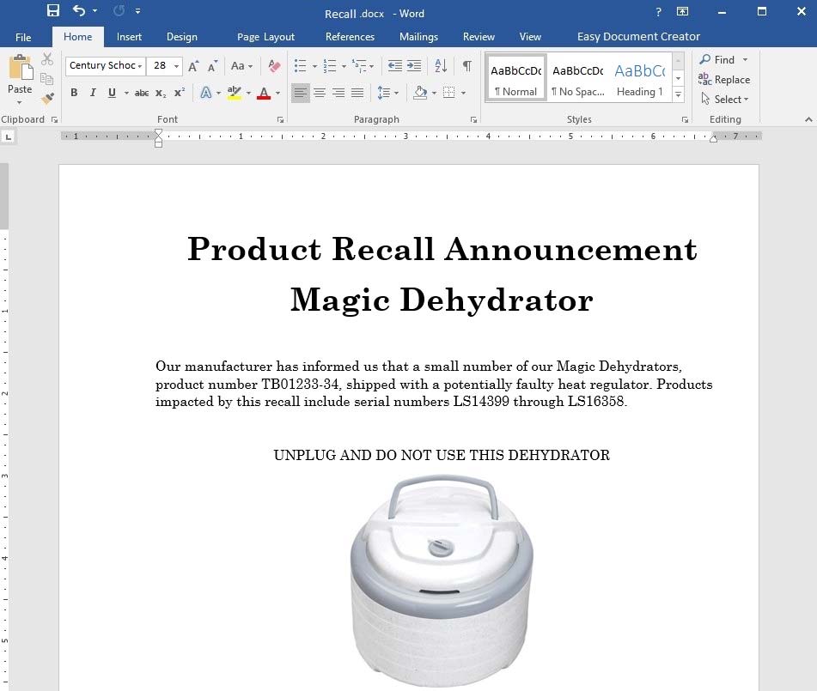This screenshot has width=817, height=691.
Task: Open the font color dropdown arrow
Action: [277, 94]
